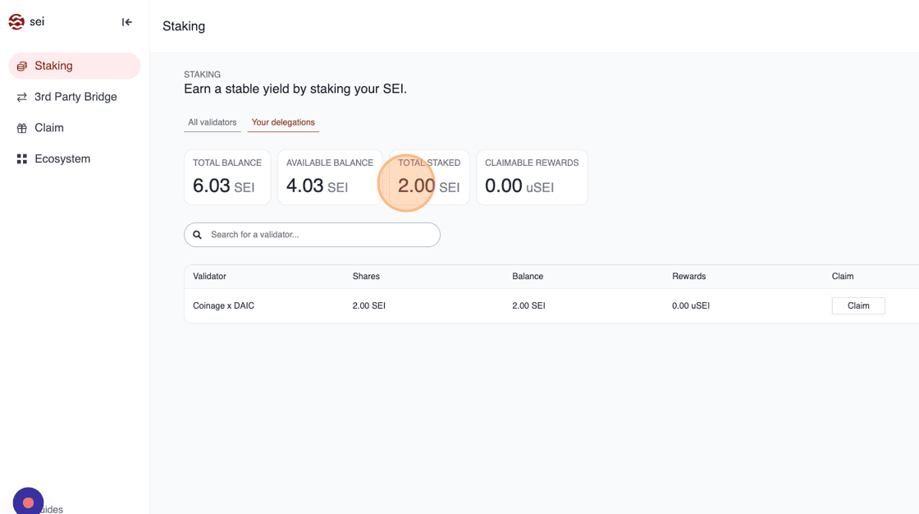This screenshot has width=919, height=514.
Task: Click the magnifying glass search icon
Action: click(198, 235)
